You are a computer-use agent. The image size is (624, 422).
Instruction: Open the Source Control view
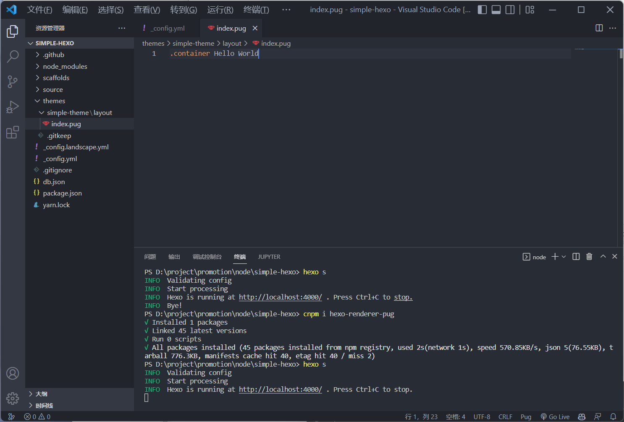click(13, 82)
